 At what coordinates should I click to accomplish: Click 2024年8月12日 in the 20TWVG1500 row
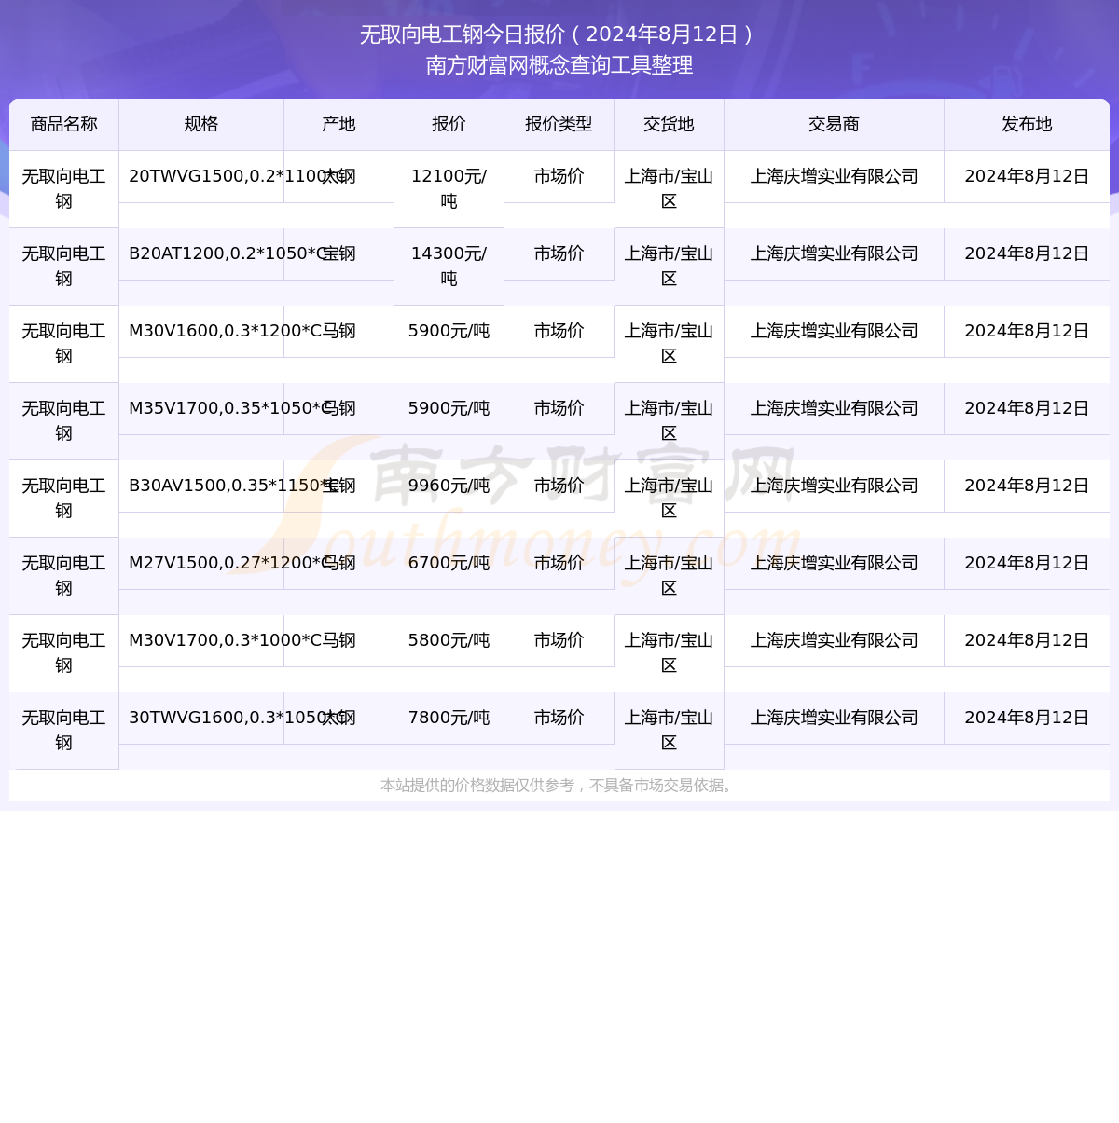pyautogui.click(x=1027, y=176)
